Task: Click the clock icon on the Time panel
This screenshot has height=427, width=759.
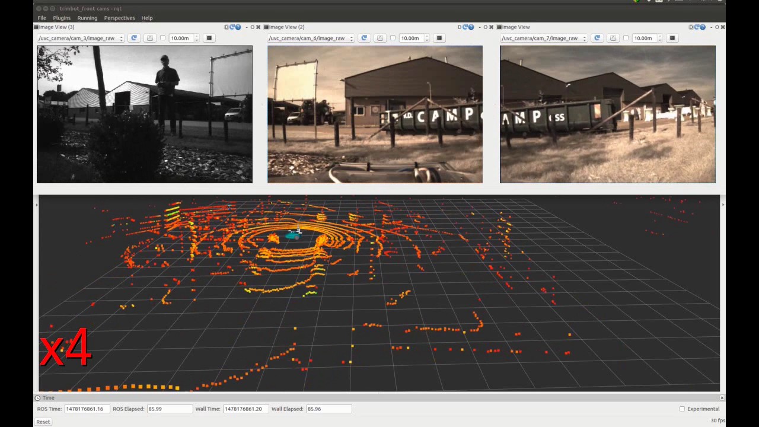Action: (x=37, y=397)
